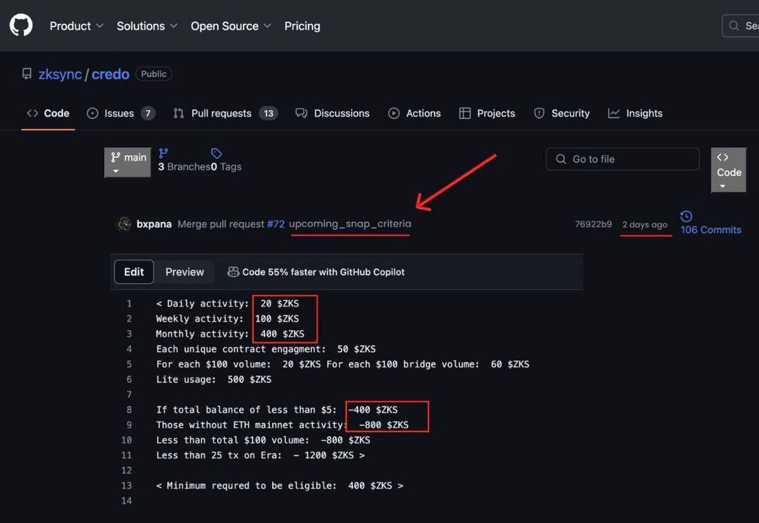Viewport: 759px width, 523px height.
Task: View the 3 Branches link
Action: (184, 167)
